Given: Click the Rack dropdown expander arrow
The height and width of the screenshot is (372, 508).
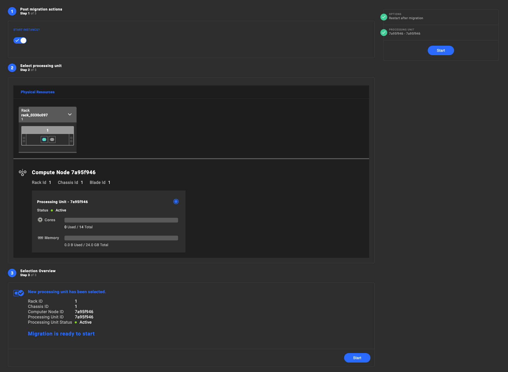Looking at the screenshot, I should tap(70, 115).
